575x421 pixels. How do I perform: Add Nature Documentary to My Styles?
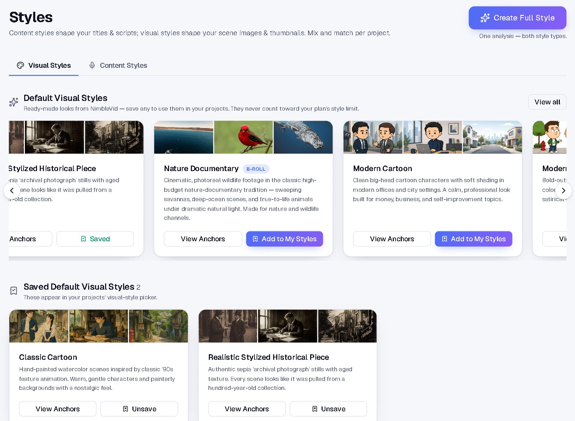tap(285, 239)
